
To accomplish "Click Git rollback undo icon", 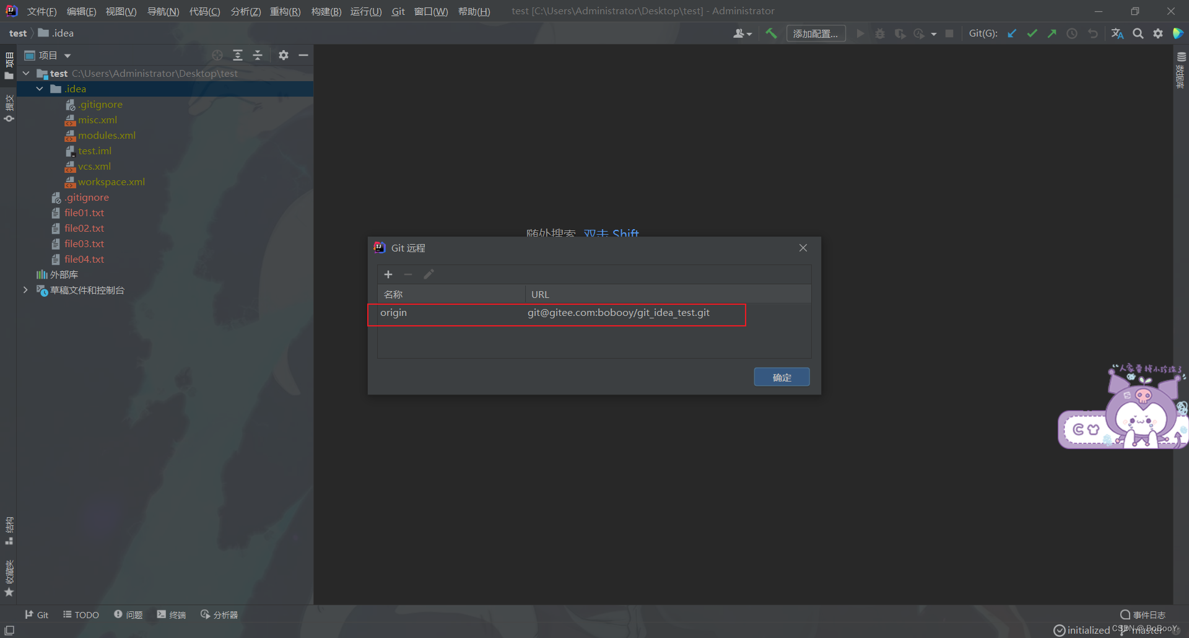I will tap(1093, 33).
